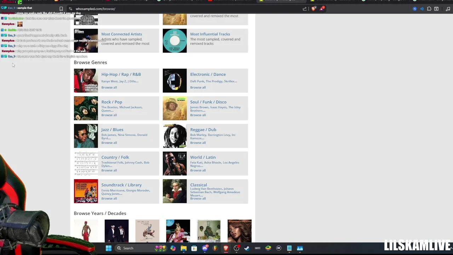Open the Hip-Hop / Rap / R&B genre
Viewport: 453px width, 255px height.
point(121,74)
